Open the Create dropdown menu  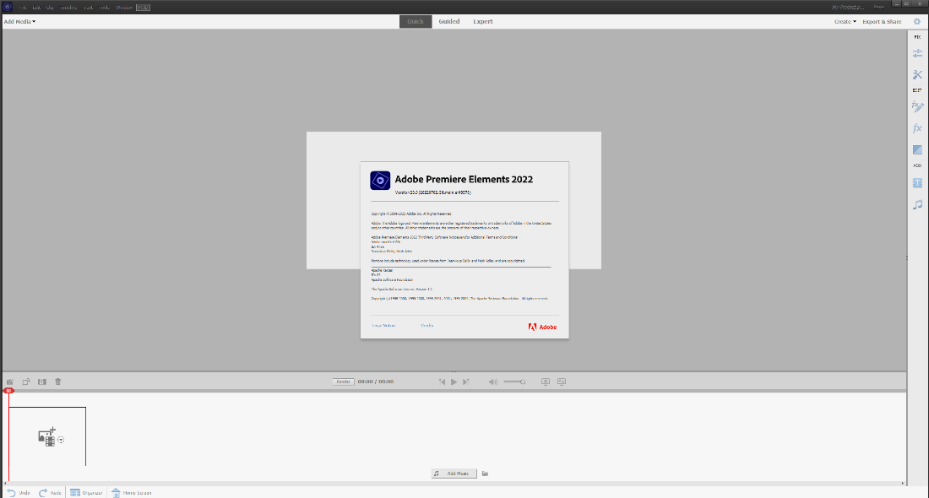844,21
